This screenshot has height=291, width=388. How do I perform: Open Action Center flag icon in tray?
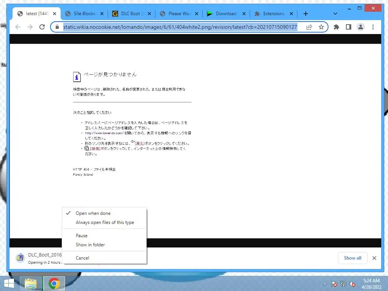click(x=334, y=284)
